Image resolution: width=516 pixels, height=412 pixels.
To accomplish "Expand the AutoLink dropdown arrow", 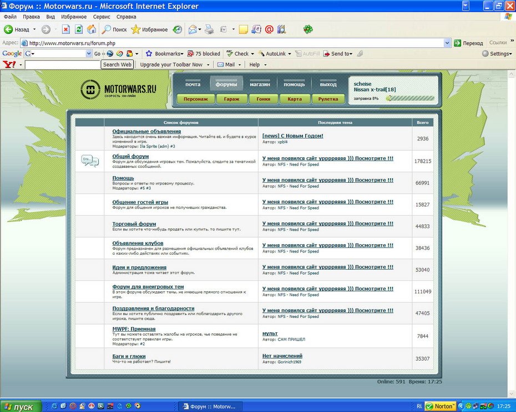I will click(x=290, y=54).
